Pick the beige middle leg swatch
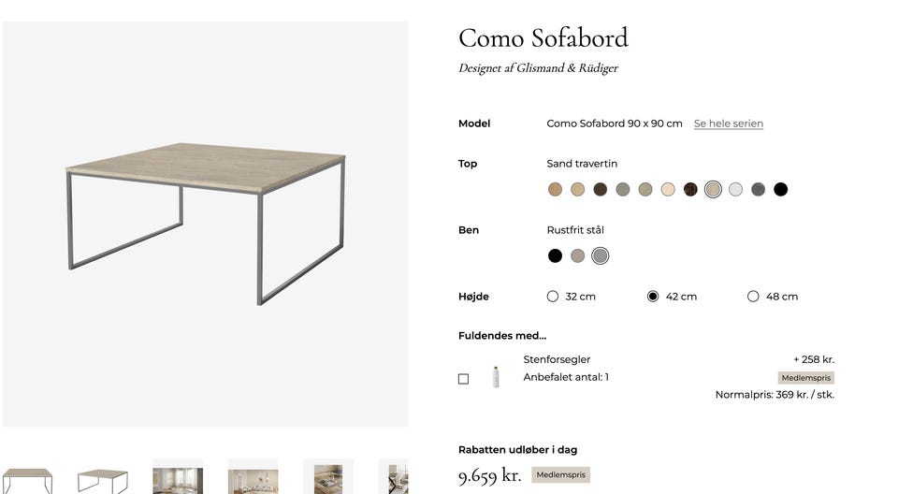 pyautogui.click(x=578, y=255)
